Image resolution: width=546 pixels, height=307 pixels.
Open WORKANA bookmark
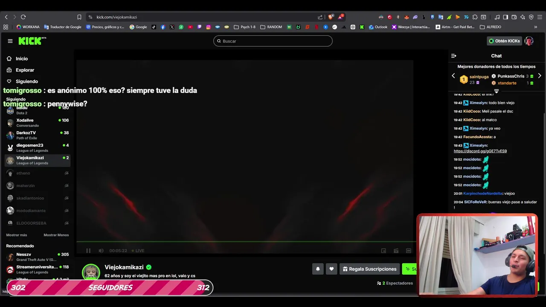[x=28, y=27]
